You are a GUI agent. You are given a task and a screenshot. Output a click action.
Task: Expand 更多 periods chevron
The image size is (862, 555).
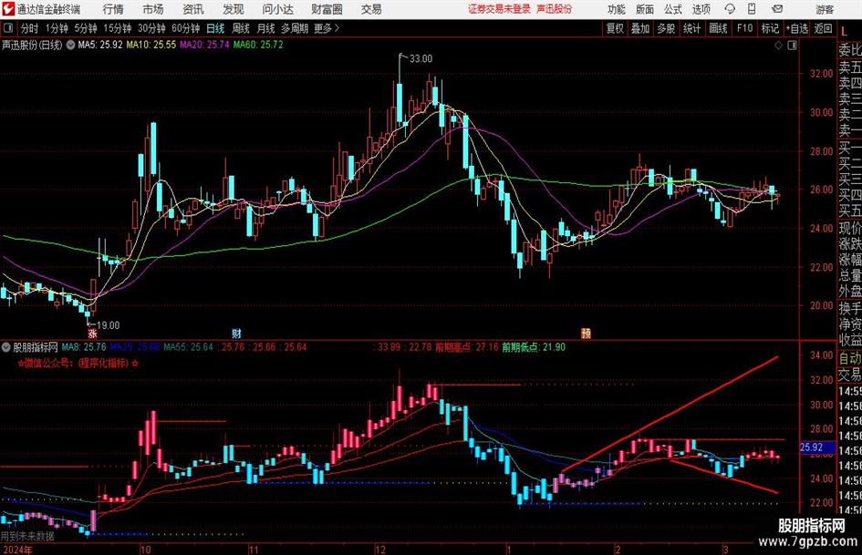click(x=337, y=28)
